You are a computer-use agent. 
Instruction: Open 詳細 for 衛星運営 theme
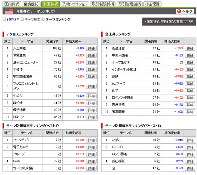pyautogui.click(x=190, y=48)
